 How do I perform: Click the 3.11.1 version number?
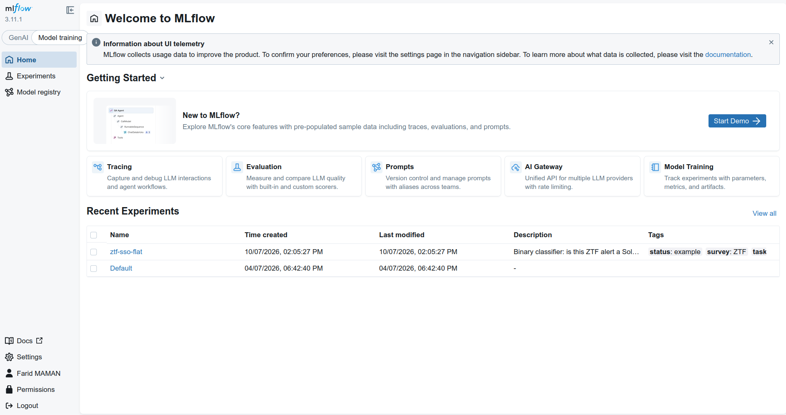coord(14,19)
